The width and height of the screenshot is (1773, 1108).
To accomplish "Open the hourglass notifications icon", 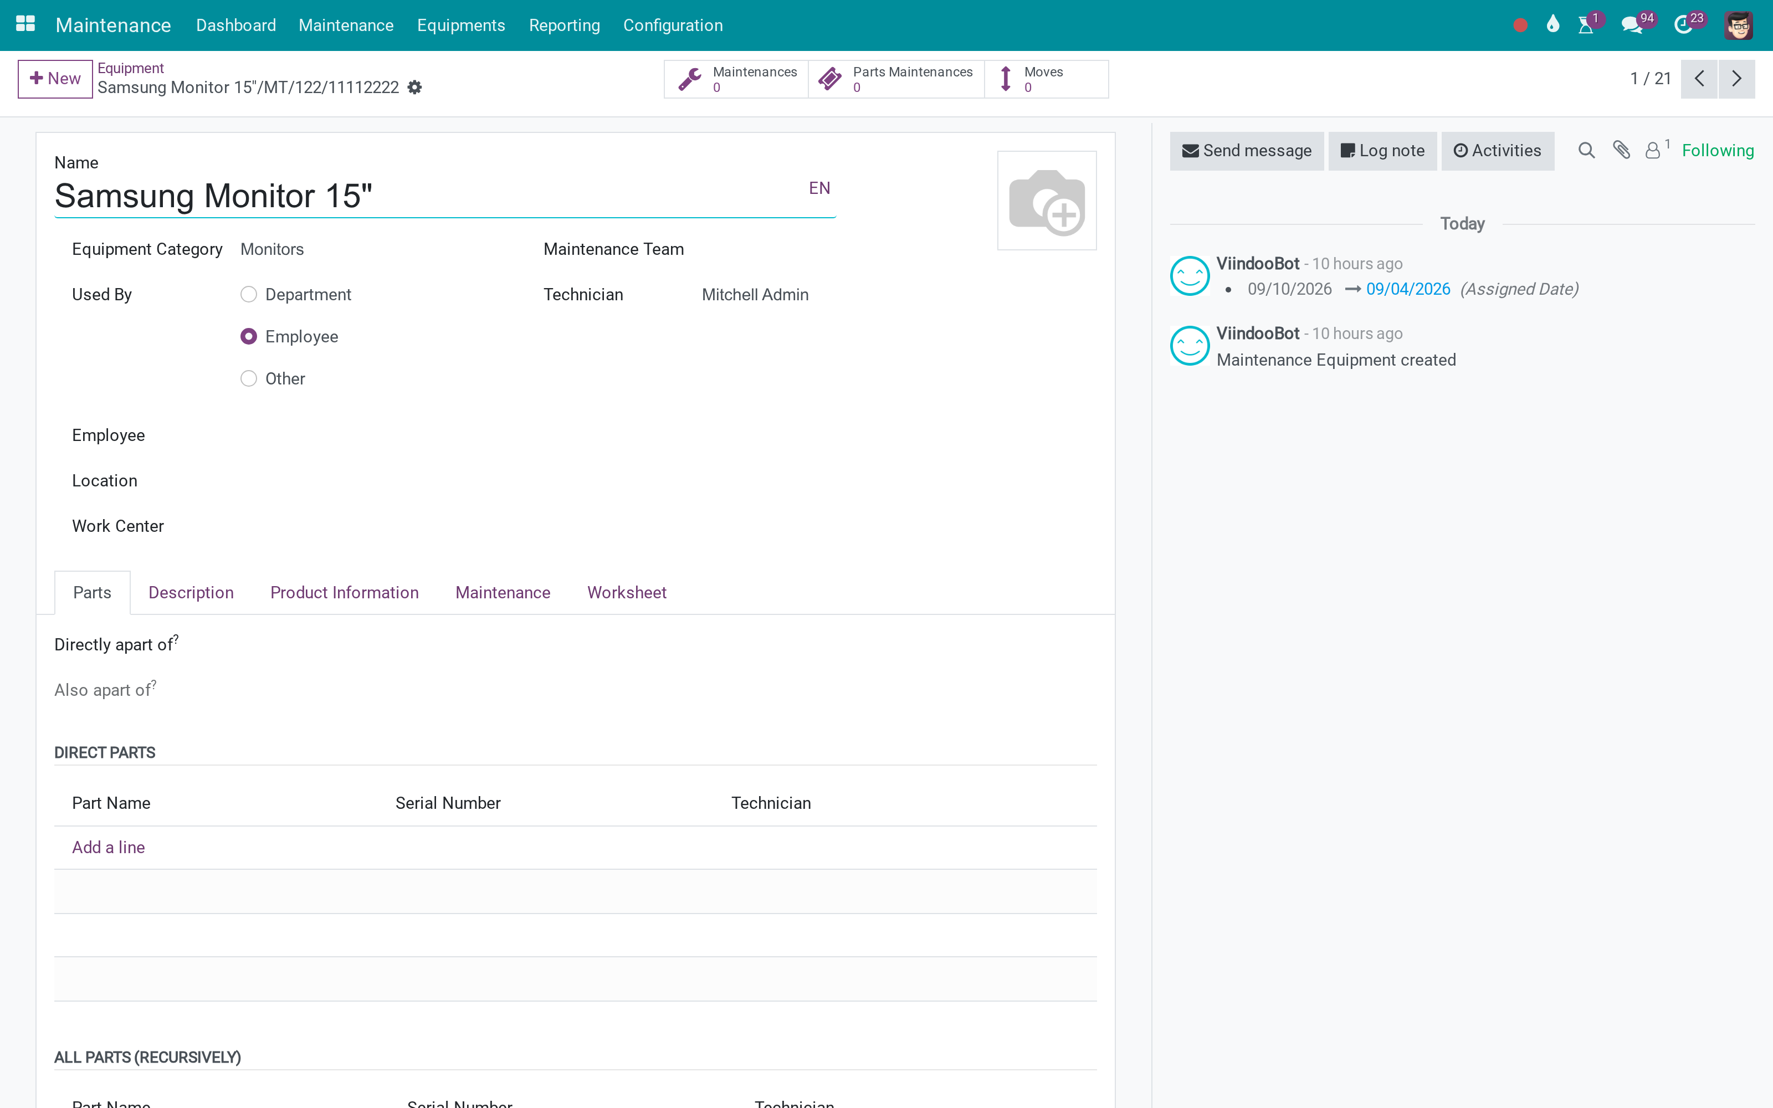I will click(x=1586, y=25).
